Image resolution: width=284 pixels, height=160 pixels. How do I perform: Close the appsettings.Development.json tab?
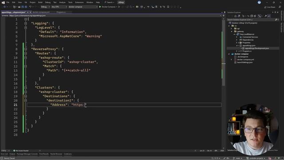[x=31, y=12]
